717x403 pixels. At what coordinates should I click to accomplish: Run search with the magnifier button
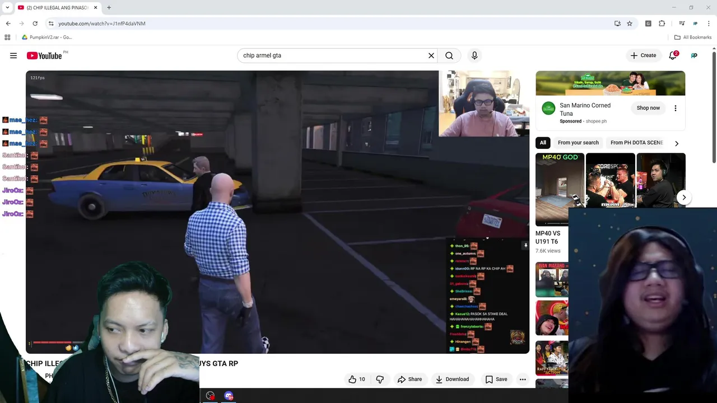(449, 55)
